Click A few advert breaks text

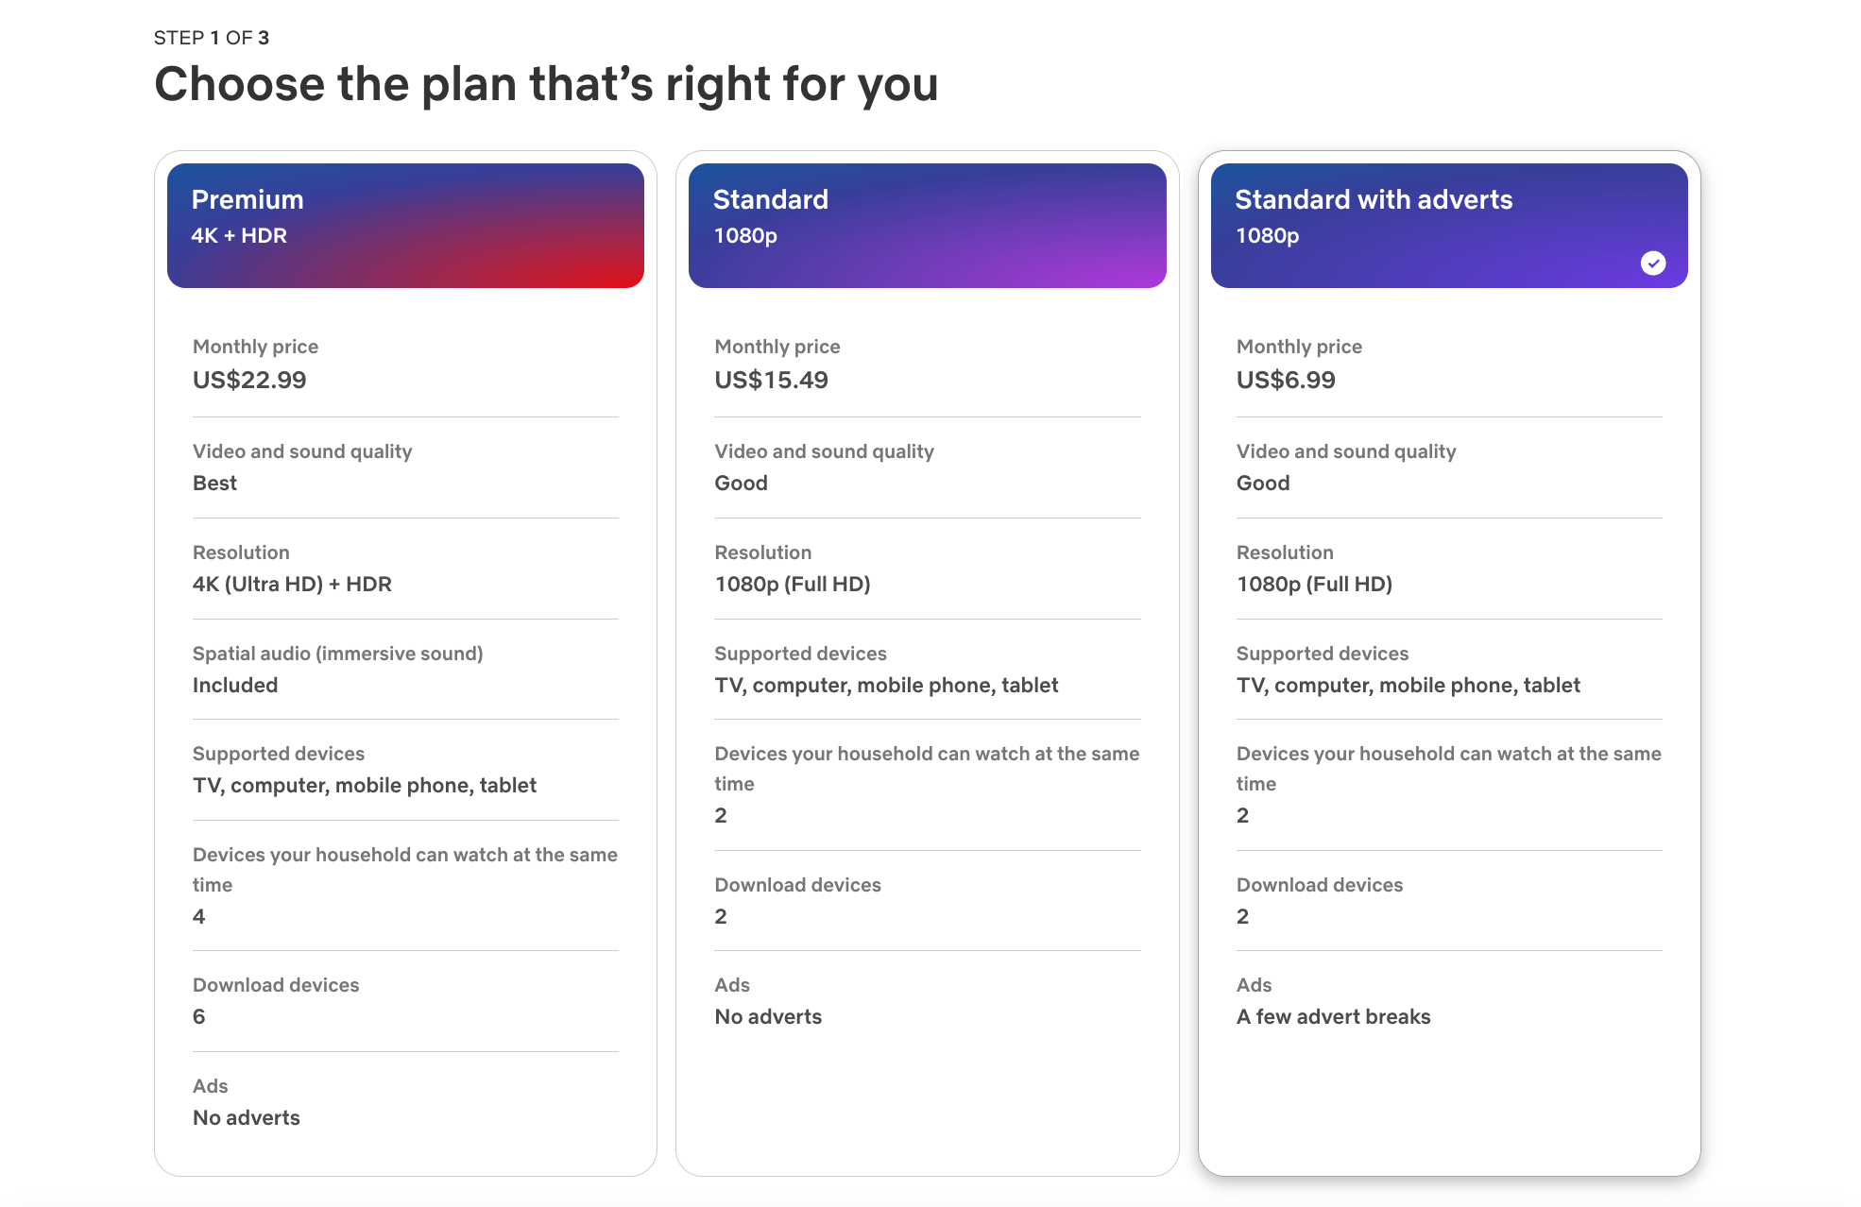(1332, 1016)
